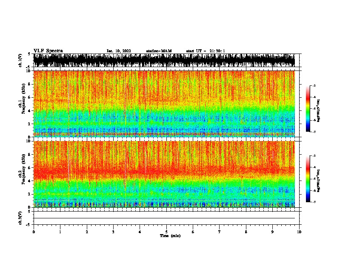Click the 'VLF Spectra' plot title
Viewport: 337px width, 260px height.
click(48, 51)
